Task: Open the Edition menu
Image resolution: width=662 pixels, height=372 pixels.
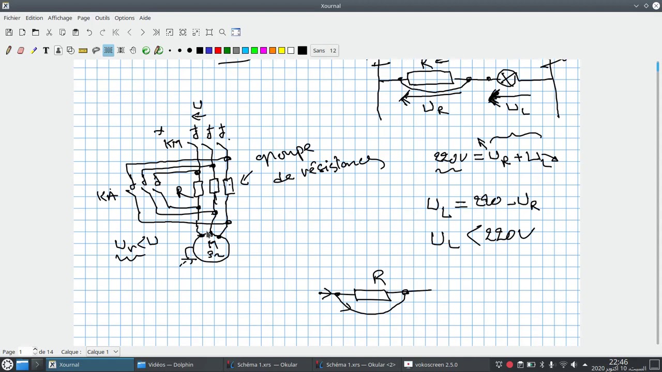Action: (x=34, y=18)
